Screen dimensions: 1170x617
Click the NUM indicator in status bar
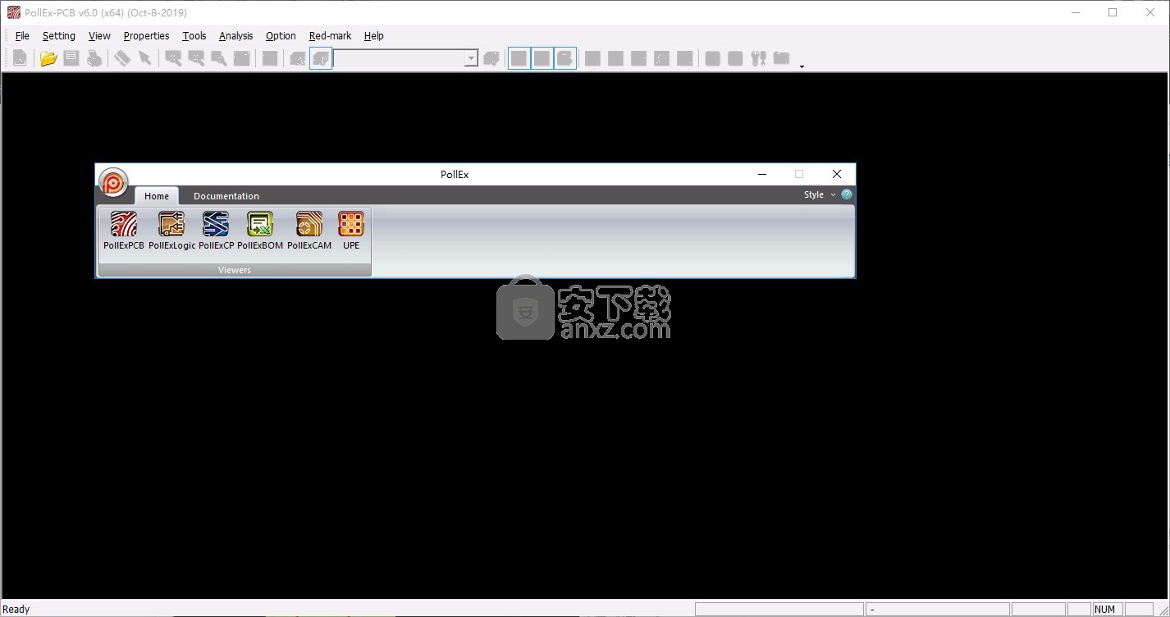click(1105, 609)
